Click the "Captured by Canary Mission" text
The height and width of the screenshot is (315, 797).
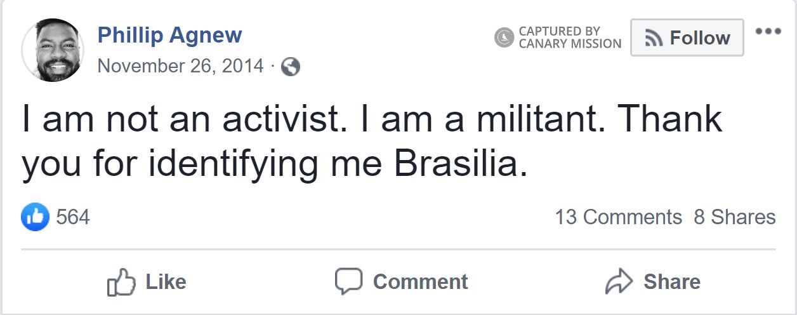coord(569,37)
